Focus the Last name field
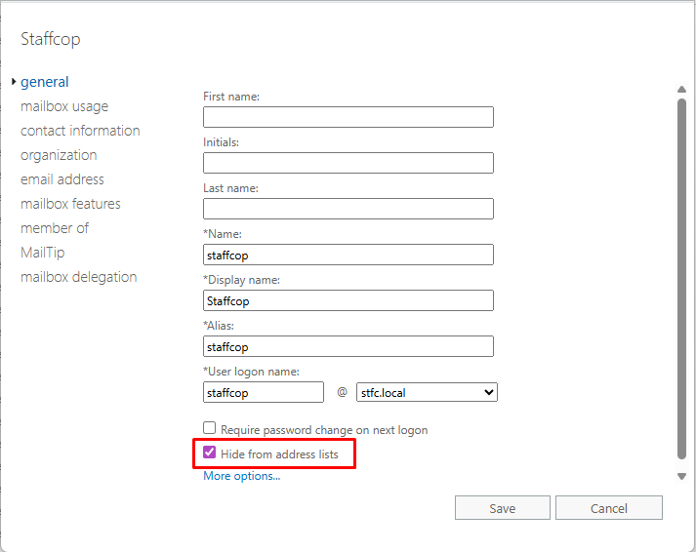696x552 pixels. [348, 209]
